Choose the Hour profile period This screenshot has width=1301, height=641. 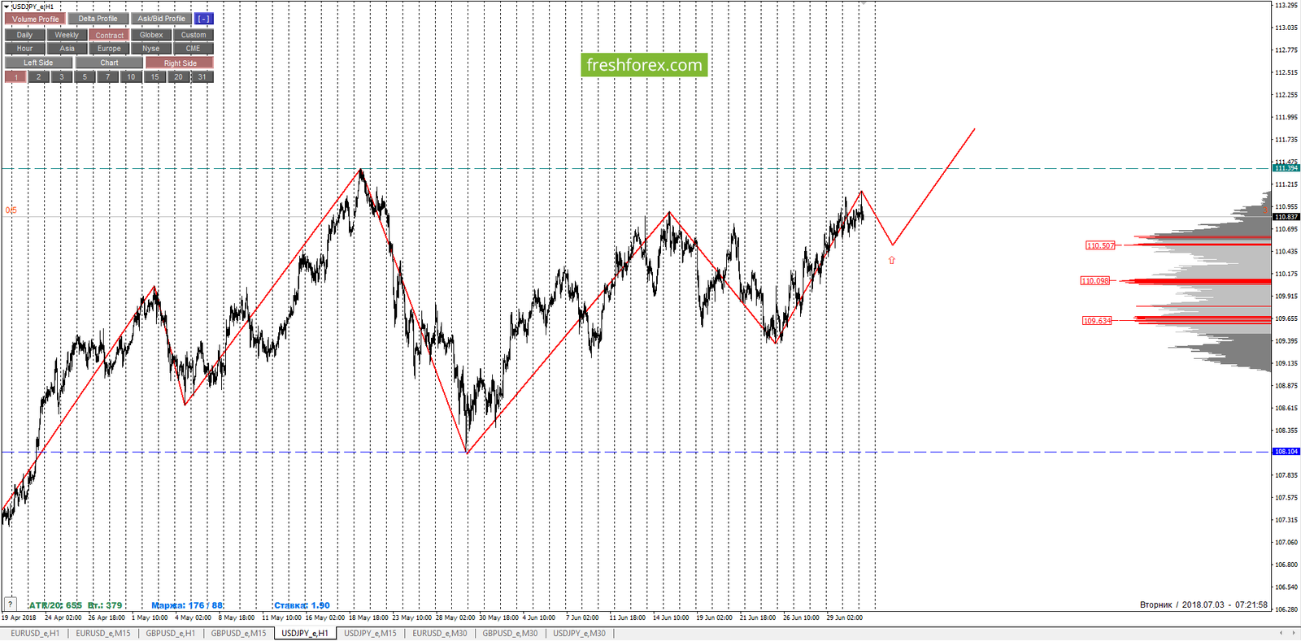25,49
